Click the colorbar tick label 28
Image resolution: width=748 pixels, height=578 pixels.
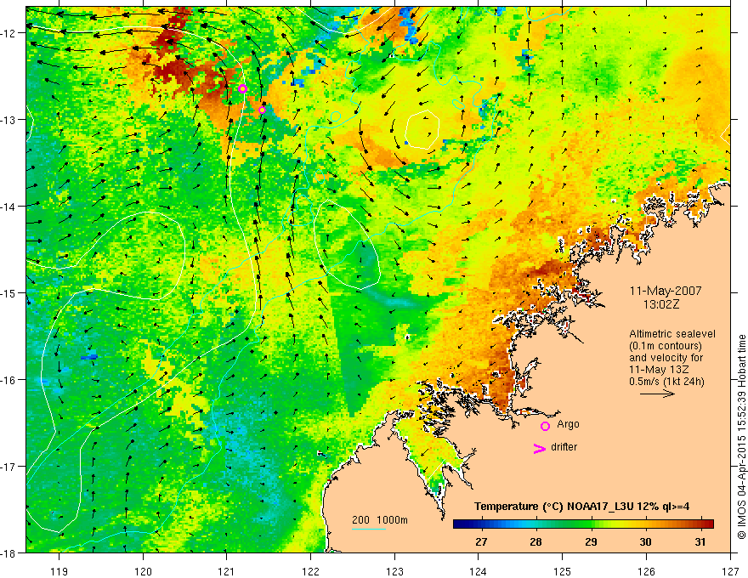[x=535, y=542]
